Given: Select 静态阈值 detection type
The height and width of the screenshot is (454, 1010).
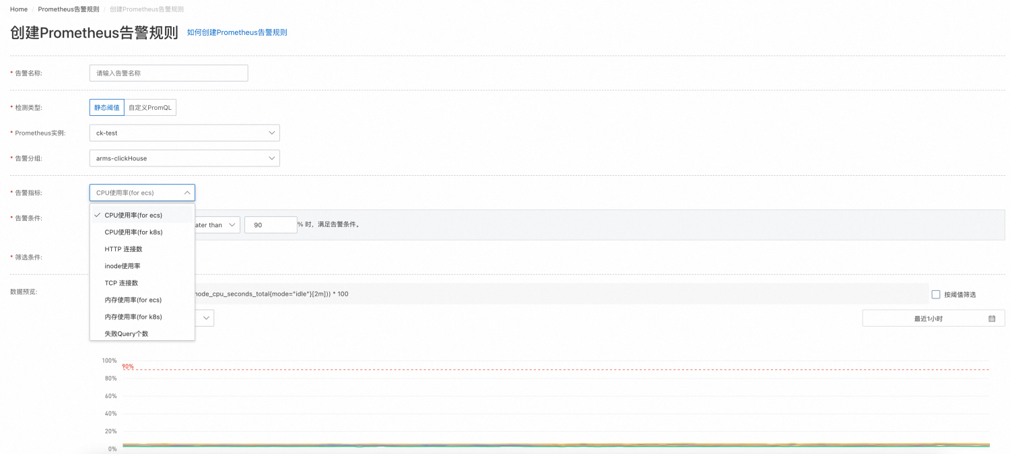Looking at the screenshot, I should (x=107, y=107).
